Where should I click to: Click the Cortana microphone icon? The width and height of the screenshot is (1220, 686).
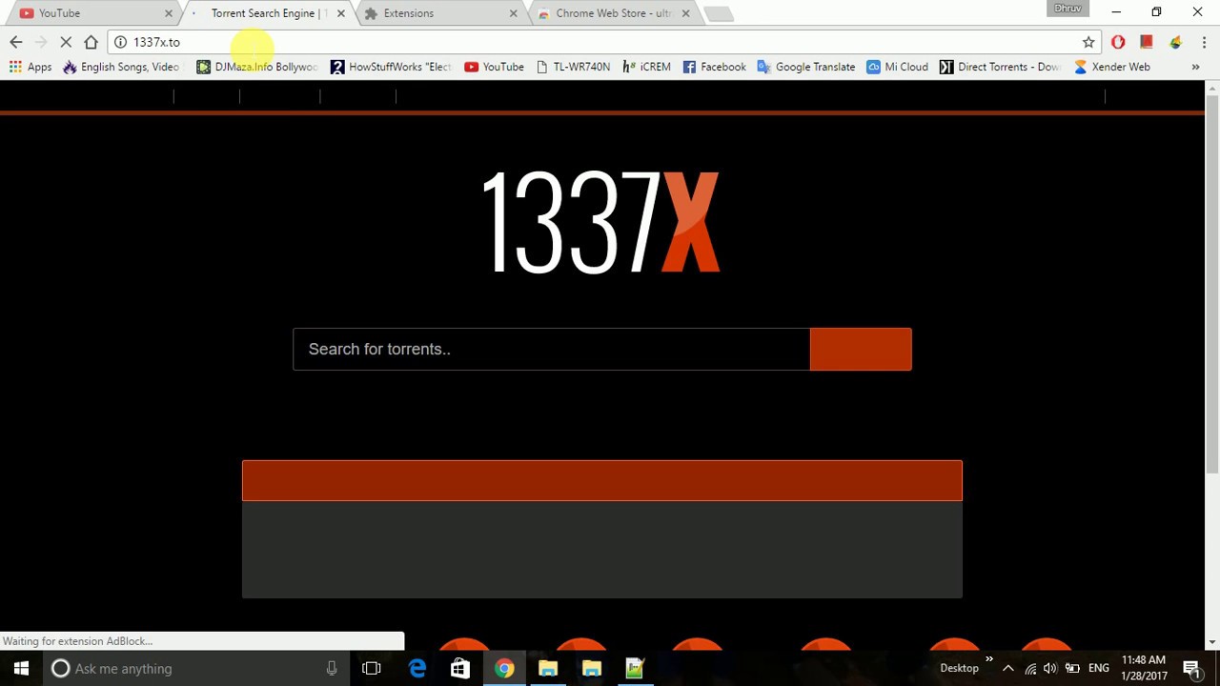(332, 668)
